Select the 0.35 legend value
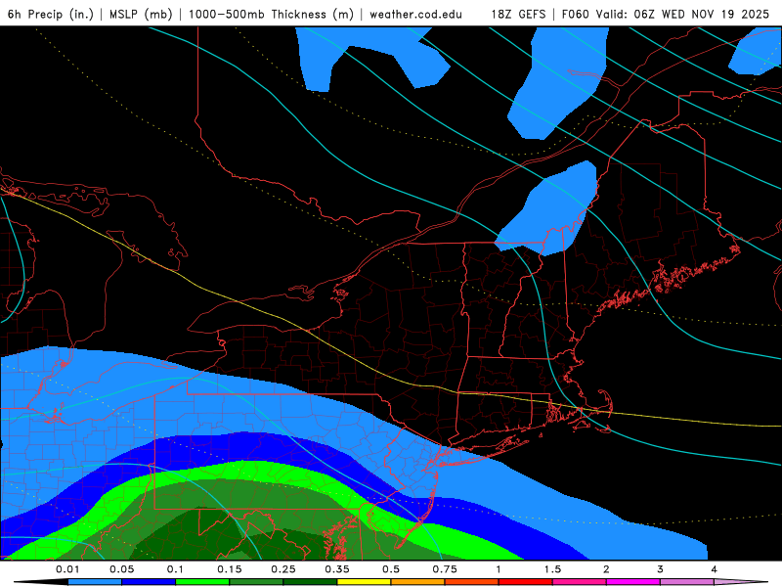The width and height of the screenshot is (782, 587). coord(337,569)
